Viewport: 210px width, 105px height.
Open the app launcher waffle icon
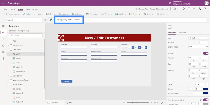point(3,3)
